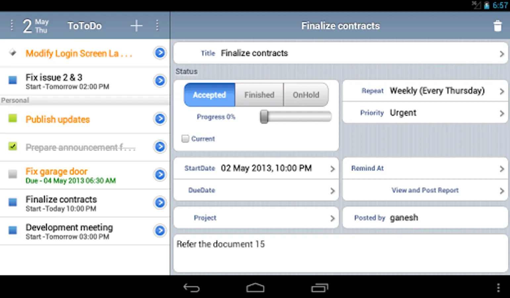Expand the Repeat Weekly option
Viewport: 510px width, 298px height.
click(x=425, y=91)
